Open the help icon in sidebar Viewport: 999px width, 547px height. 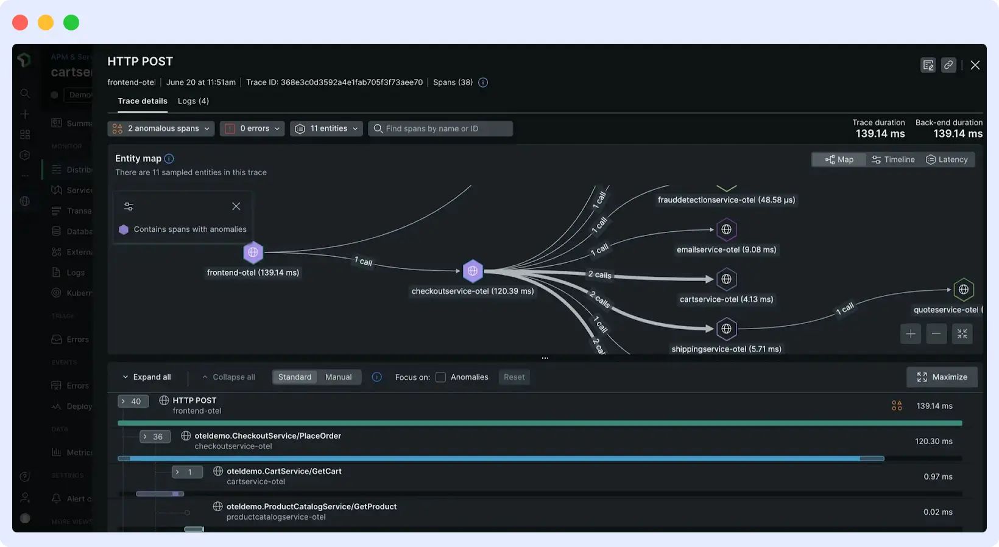click(25, 476)
